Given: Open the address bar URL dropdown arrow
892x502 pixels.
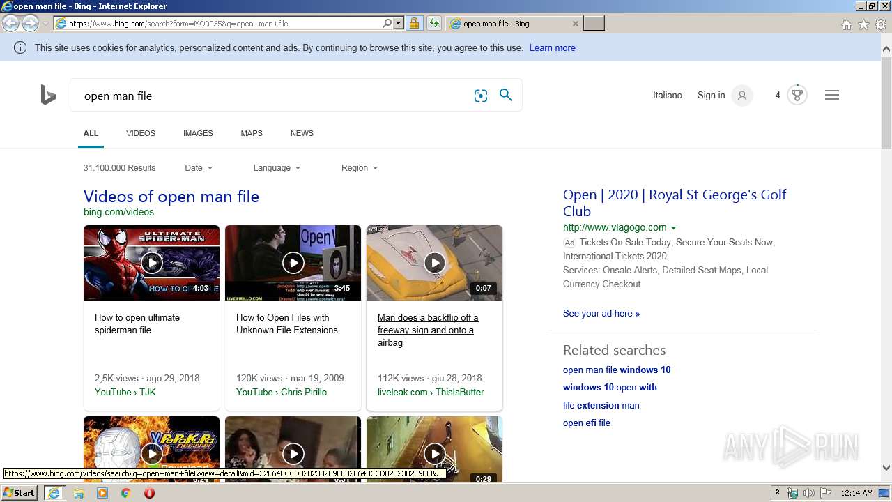Looking at the screenshot, I should click(x=399, y=23).
